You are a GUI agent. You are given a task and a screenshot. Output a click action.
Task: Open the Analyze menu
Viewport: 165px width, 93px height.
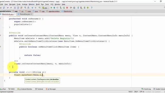click(x=25, y=4)
